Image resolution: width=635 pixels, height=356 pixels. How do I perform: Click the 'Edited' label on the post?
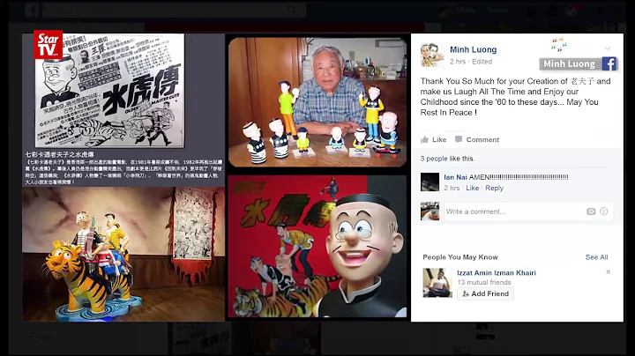482,62
